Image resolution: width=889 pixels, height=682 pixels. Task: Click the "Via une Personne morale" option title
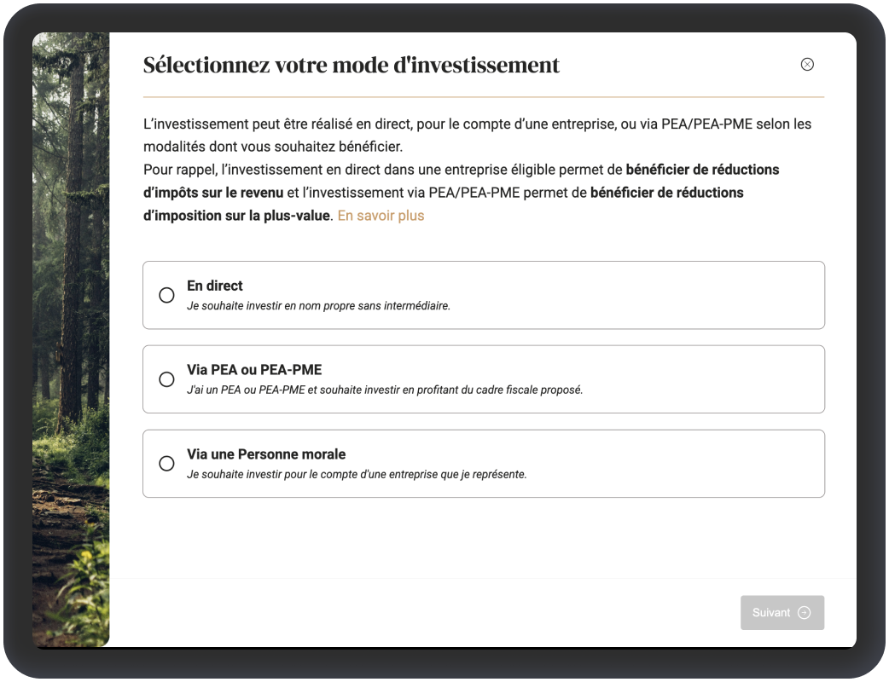tap(266, 454)
